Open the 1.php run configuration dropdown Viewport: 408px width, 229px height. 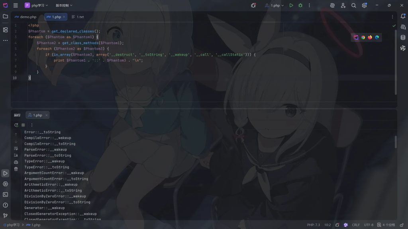point(275,6)
